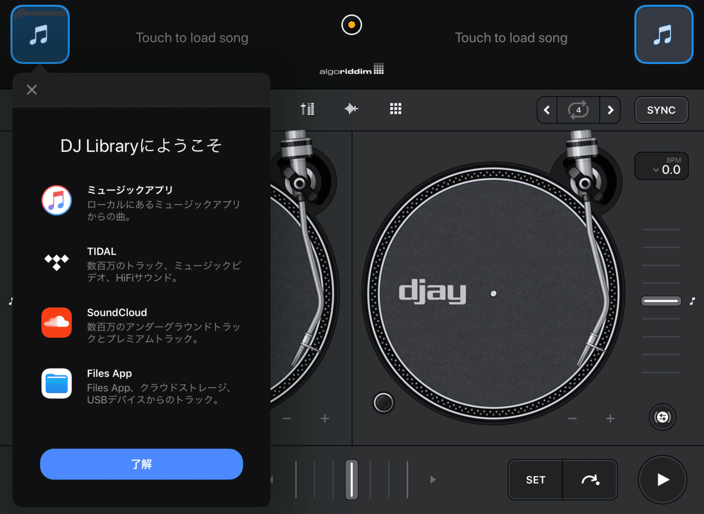Image resolution: width=704 pixels, height=514 pixels.
Task: Click the Apple Music app icon
Action: 56,200
